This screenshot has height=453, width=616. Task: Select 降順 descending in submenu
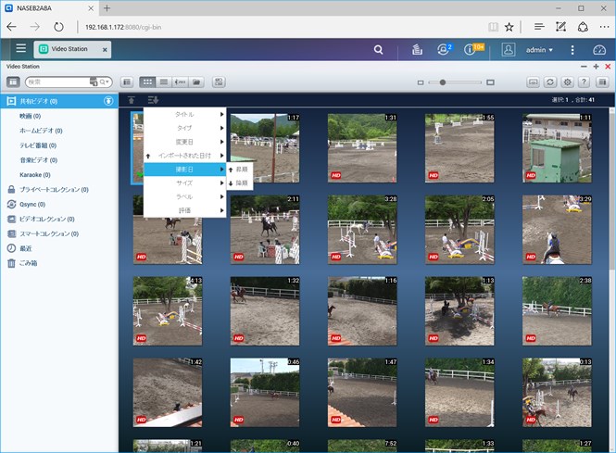pyautogui.click(x=240, y=183)
